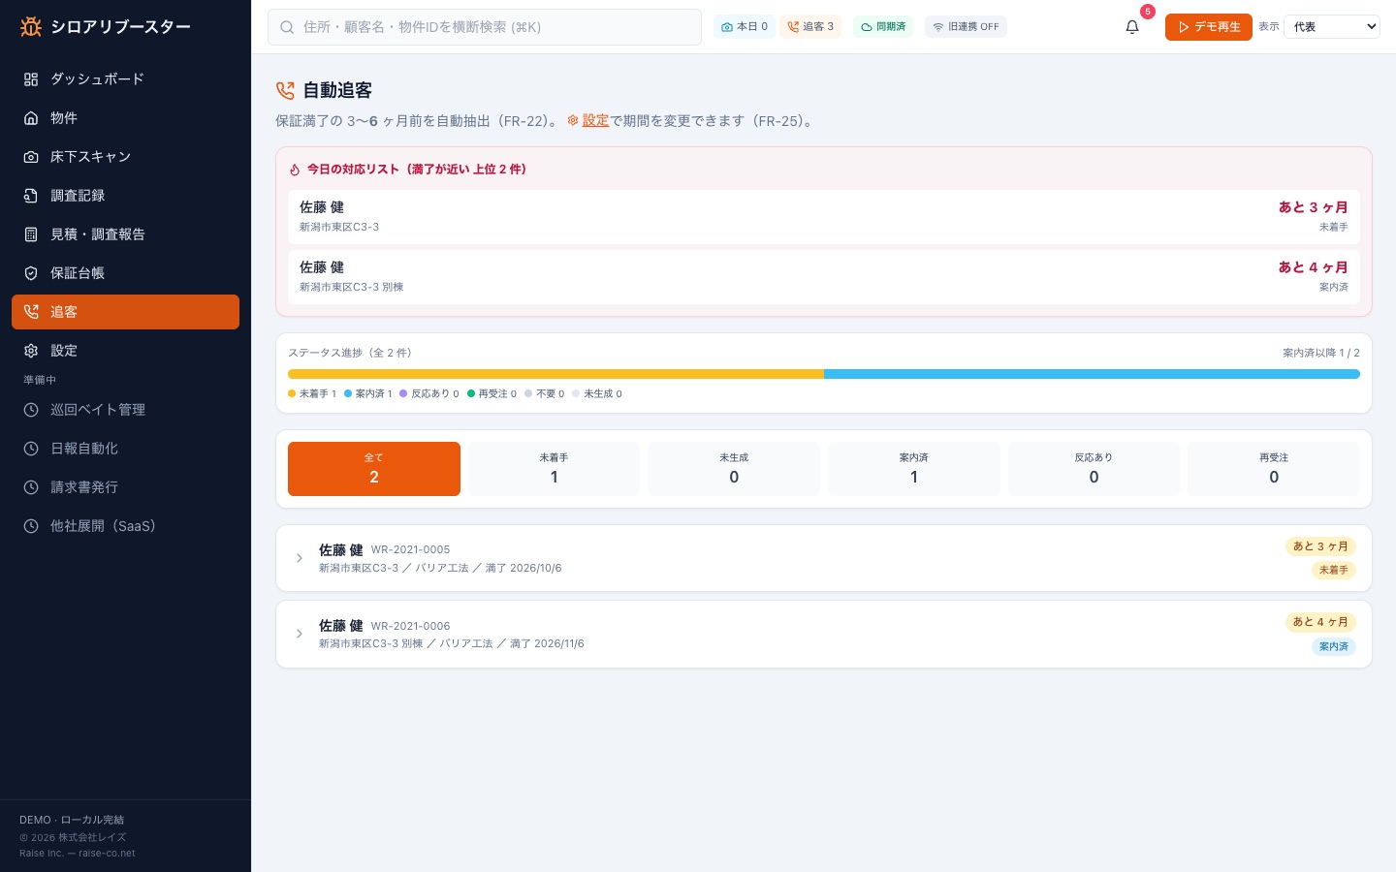Screen dimensions: 1396x872
Task: Focus the 住所・顧客名・物件ID search field
Action: click(x=485, y=27)
